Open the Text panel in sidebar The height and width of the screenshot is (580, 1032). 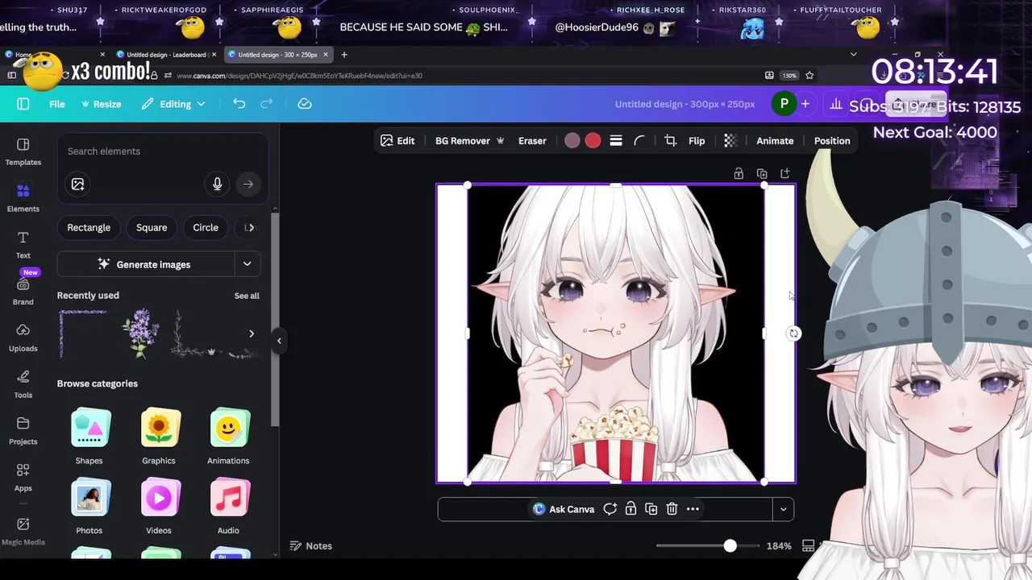pyautogui.click(x=23, y=244)
